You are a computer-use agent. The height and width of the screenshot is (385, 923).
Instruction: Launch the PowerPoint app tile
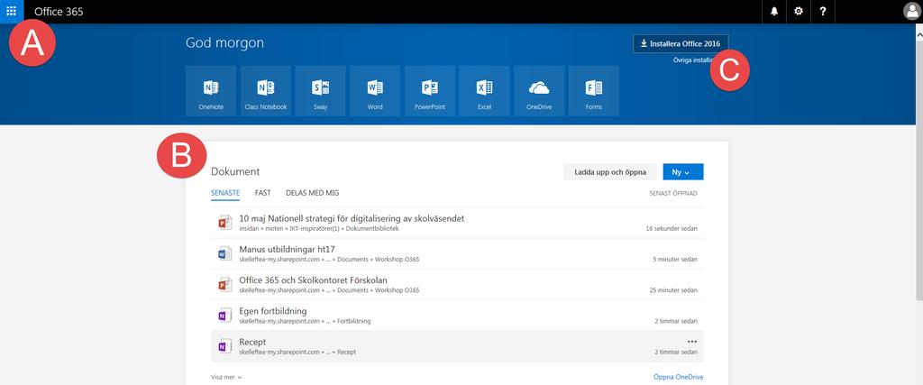click(x=430, y=91)
